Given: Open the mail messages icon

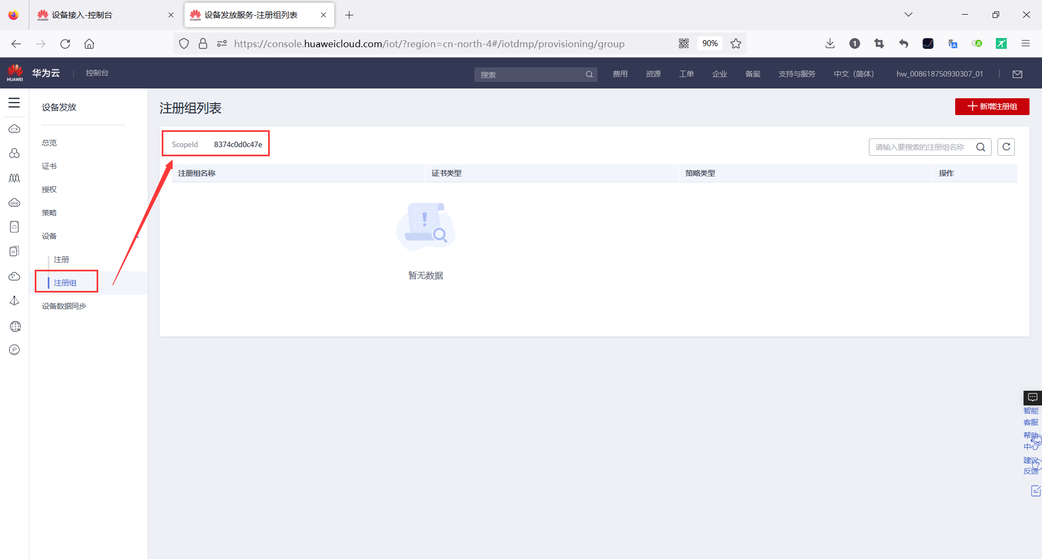Looking at the screenshot, I should click(1018, 74).
